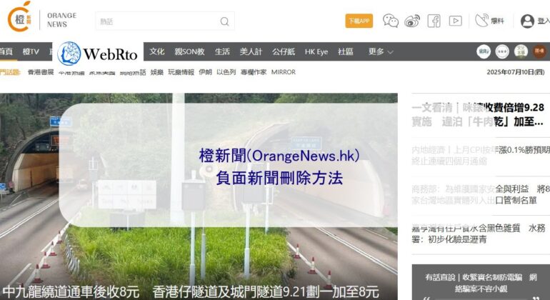Open the 嘉亨灣食水含黑色雜質 headline

point(479,234)
